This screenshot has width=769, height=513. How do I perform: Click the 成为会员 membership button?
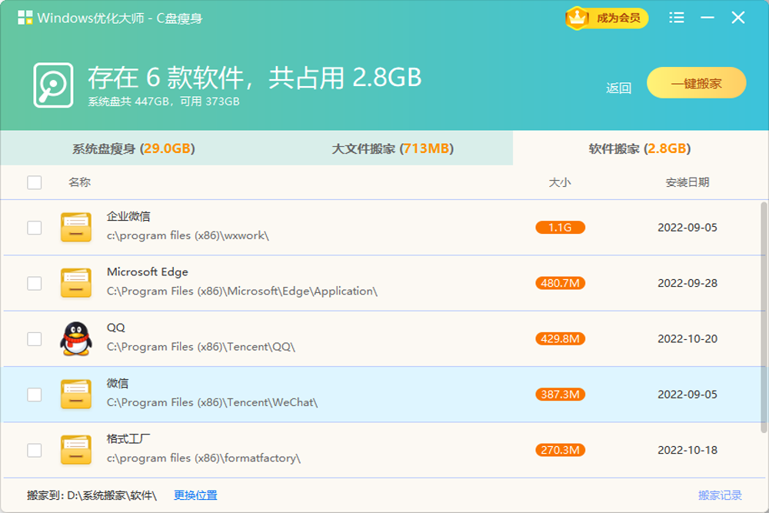coord(608,18)
